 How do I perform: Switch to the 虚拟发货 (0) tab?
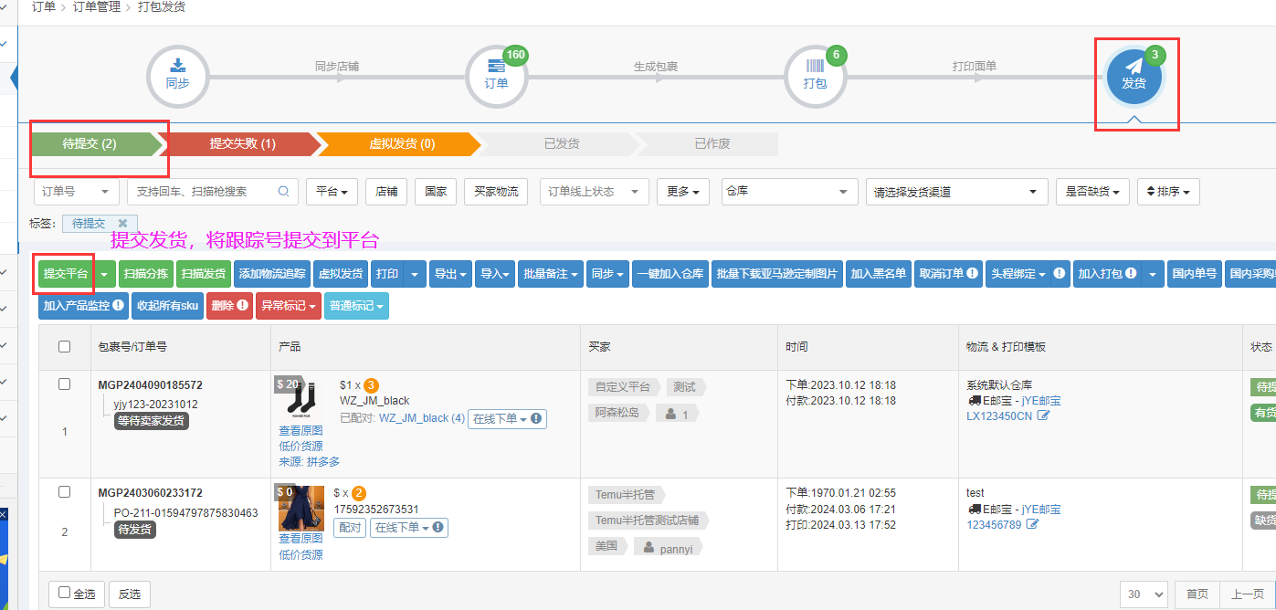tap(401, 144)
